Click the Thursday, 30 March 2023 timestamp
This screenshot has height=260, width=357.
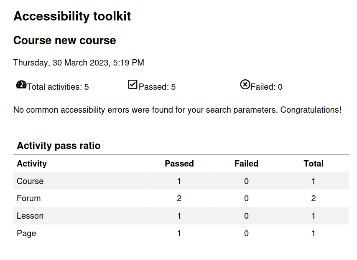79,63
